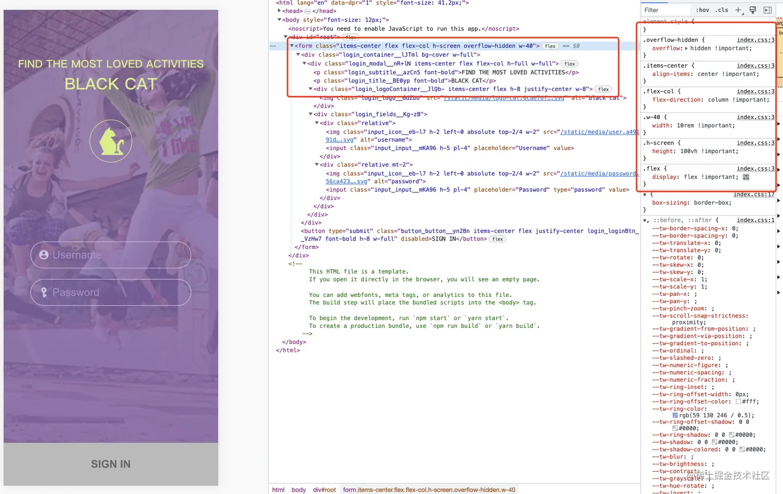Select html in the DOM breadcrumb bar
This screenshot has width=783, height=494.
coord(278,490)
